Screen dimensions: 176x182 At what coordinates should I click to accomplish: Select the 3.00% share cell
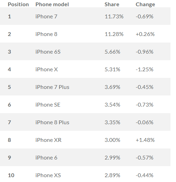[112, 140]
